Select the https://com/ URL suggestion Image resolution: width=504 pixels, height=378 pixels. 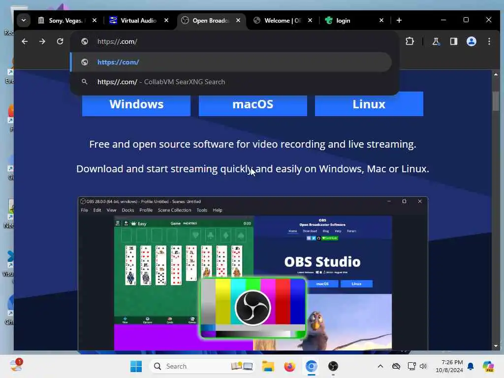(231, 62)
